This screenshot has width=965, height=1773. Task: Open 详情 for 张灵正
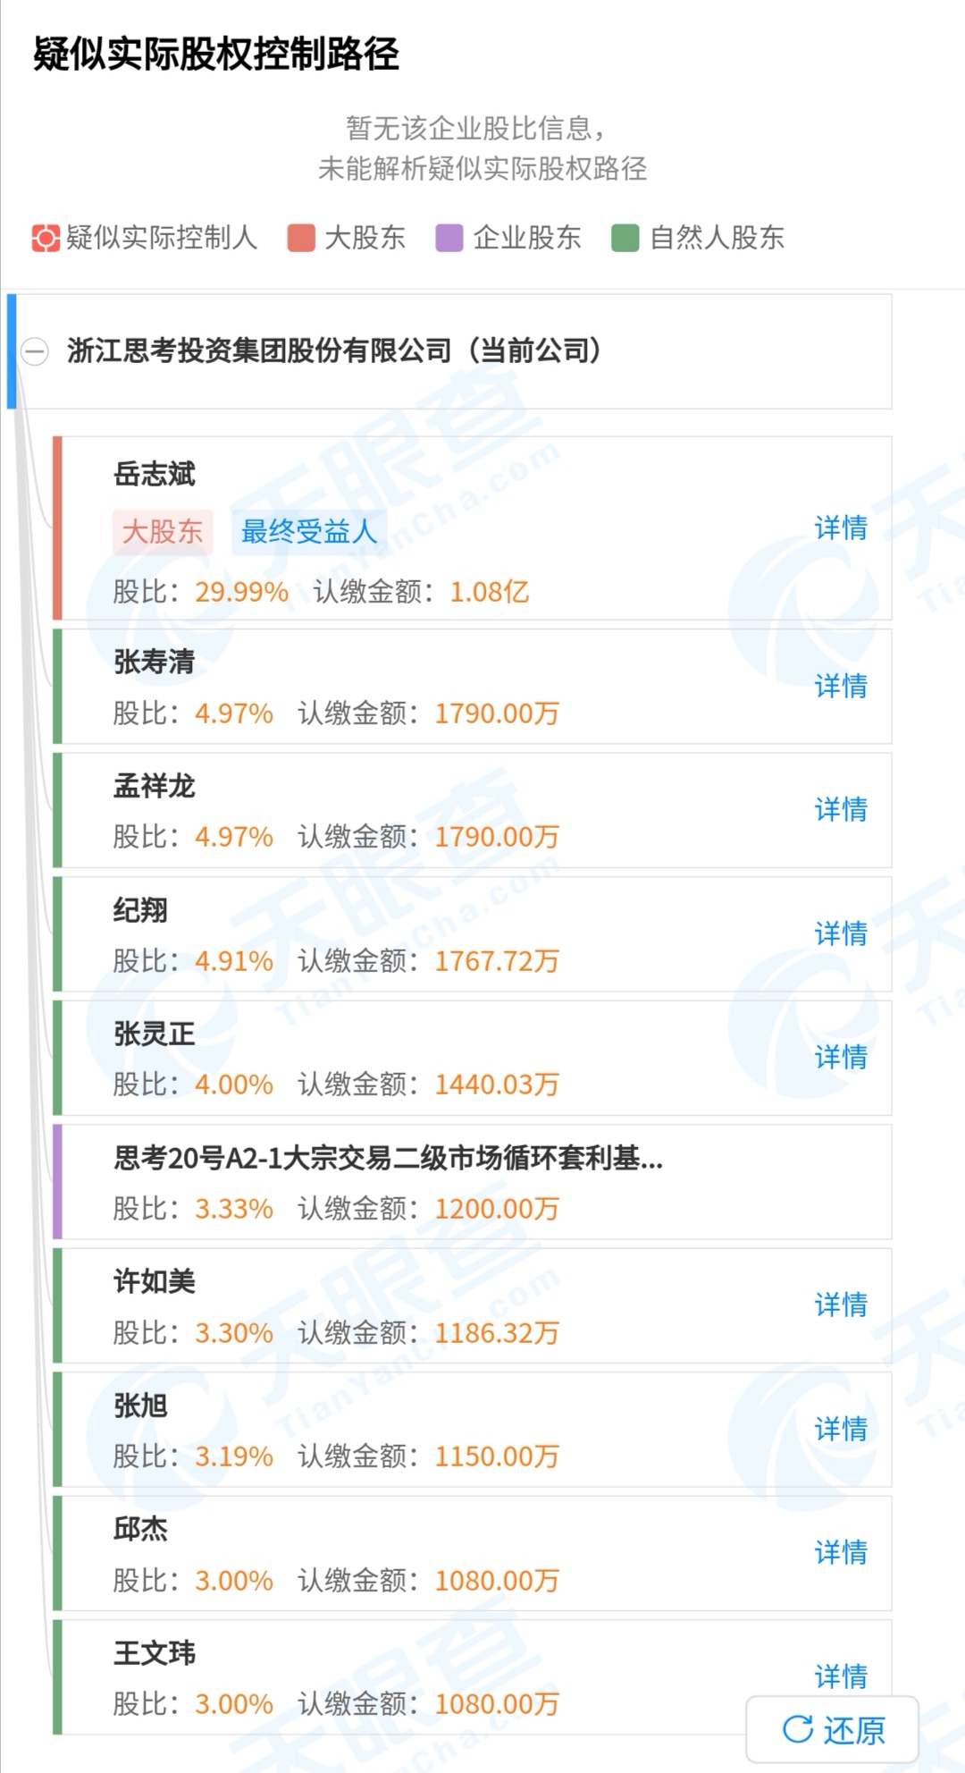pos(841,1057)
